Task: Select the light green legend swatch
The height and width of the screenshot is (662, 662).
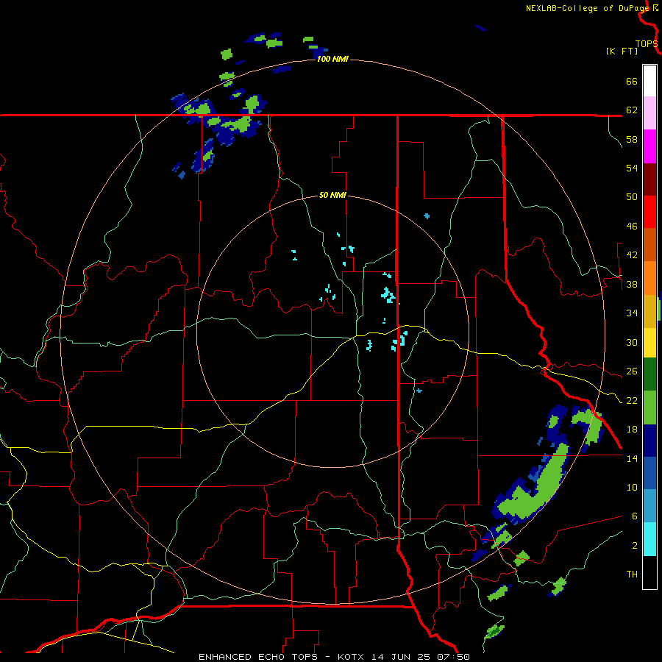Action: click(x=649, y=407)
